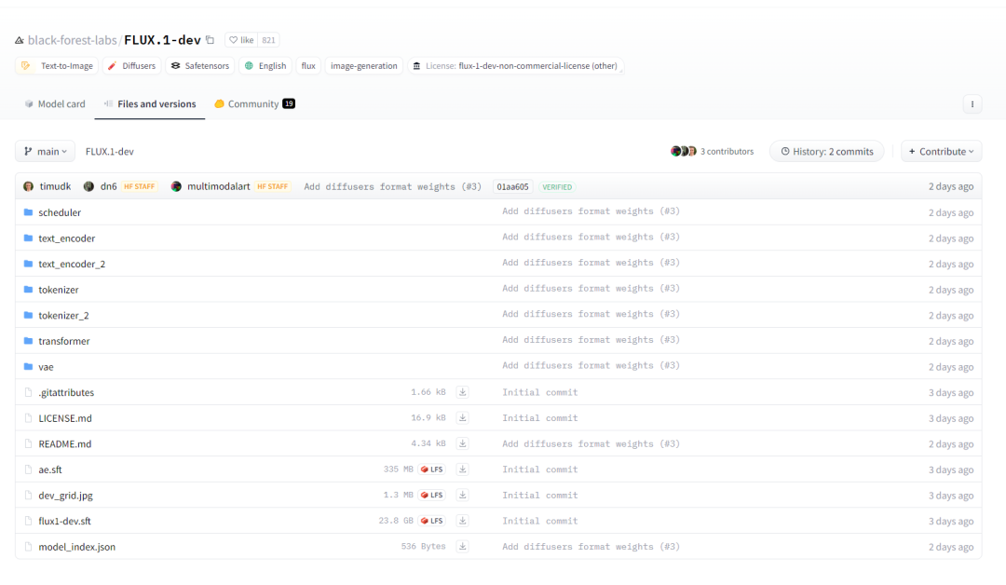Open the dev_grid.jpg file
The width and height of the screenshot is (1006, 585).
(x=65, y=496)
